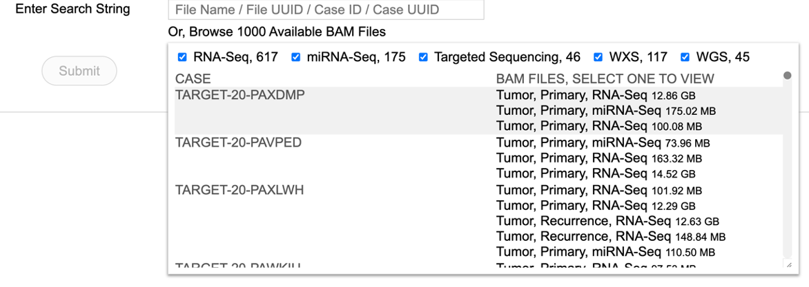Disable the WXS filter checkbox

(x=598, y=57)
